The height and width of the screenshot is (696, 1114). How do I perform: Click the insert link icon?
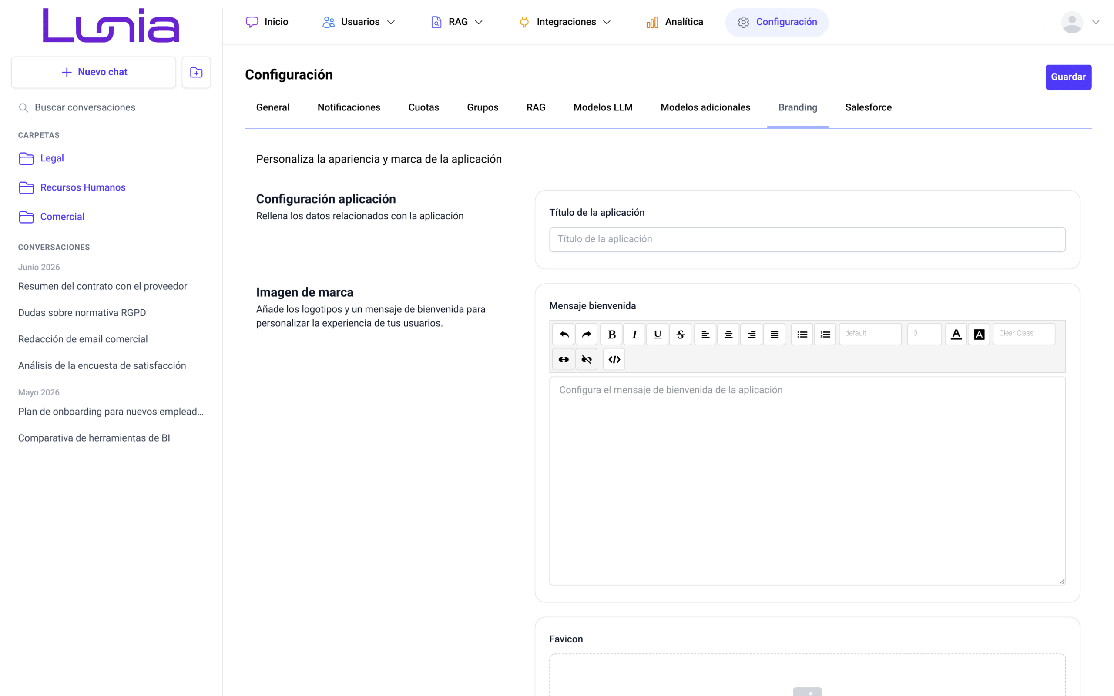coord(564,359)
